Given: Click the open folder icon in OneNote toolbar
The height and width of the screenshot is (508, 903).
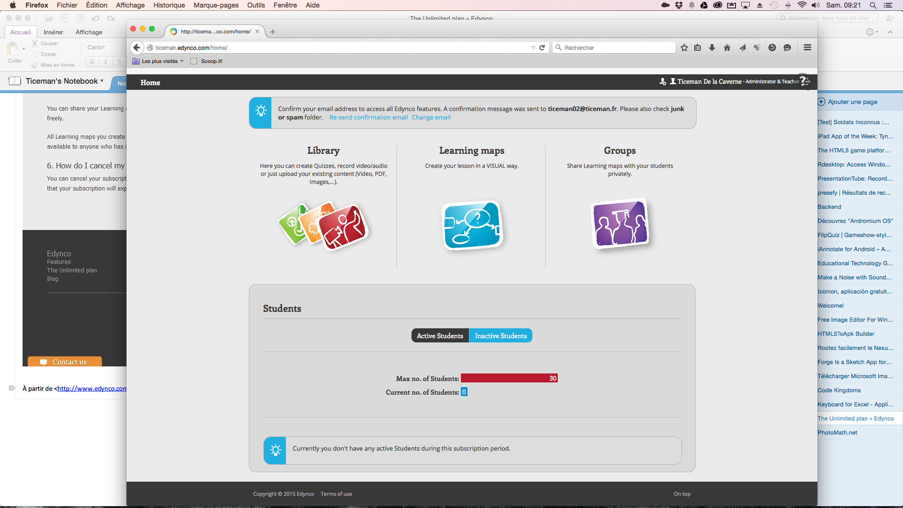Looking at the screenshot, I should coord(48,18).
